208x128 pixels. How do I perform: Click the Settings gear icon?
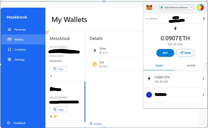tap(9, 59)
